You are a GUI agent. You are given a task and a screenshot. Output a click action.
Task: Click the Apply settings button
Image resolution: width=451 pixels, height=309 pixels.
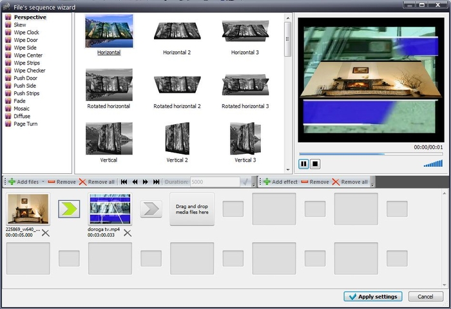[373, 297]
